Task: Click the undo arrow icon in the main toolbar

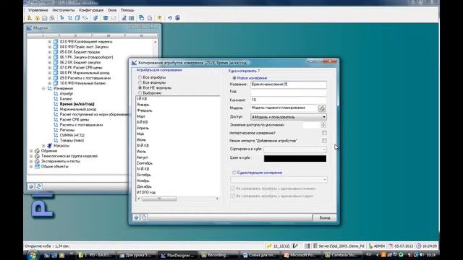Action: click(x=170, y=18)
